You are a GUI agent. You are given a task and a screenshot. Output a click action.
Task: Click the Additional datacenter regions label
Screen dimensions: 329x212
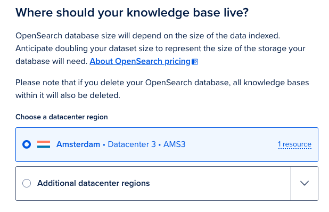pyautogui.click(x=93, y=183)
